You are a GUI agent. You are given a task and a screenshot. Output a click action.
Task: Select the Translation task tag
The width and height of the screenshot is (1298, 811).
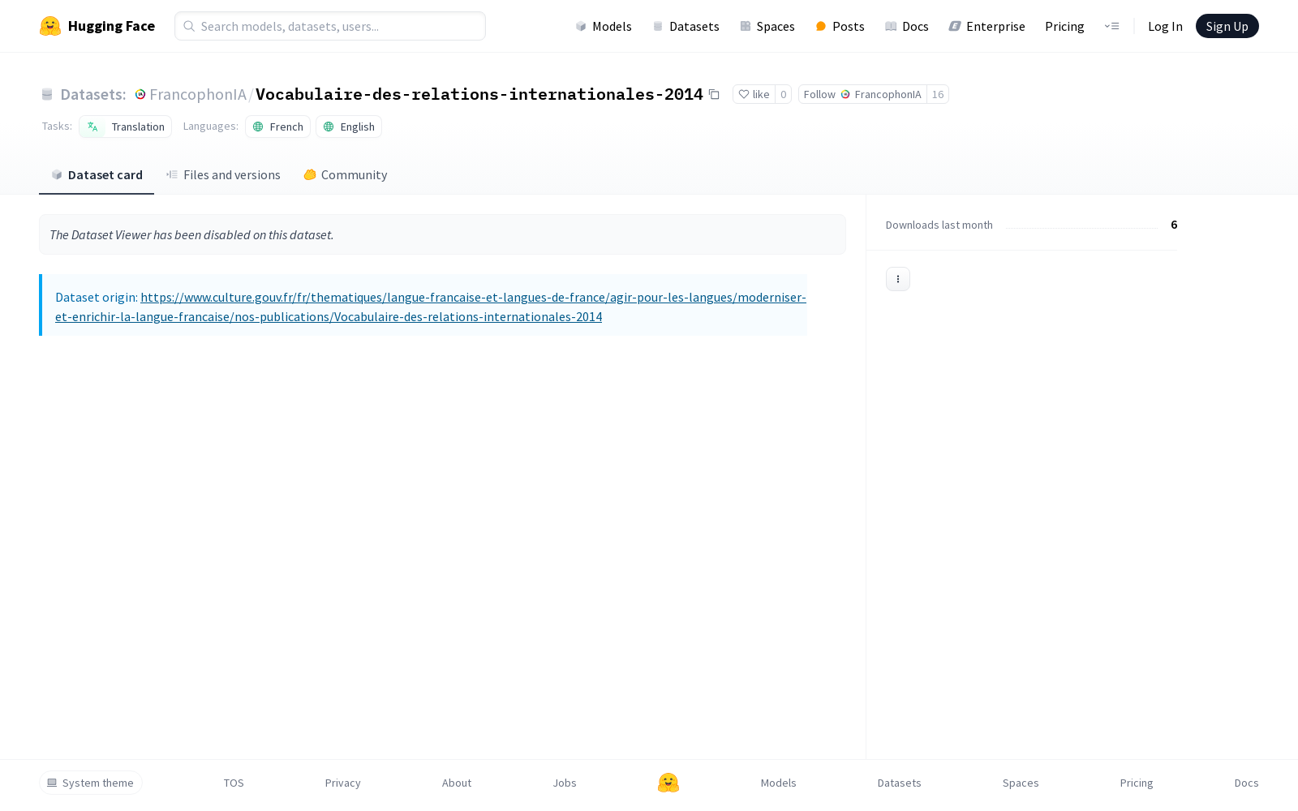point(125,127)
